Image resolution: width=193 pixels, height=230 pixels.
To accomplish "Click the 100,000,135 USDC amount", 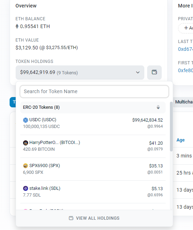I will [x=42, y=127].
